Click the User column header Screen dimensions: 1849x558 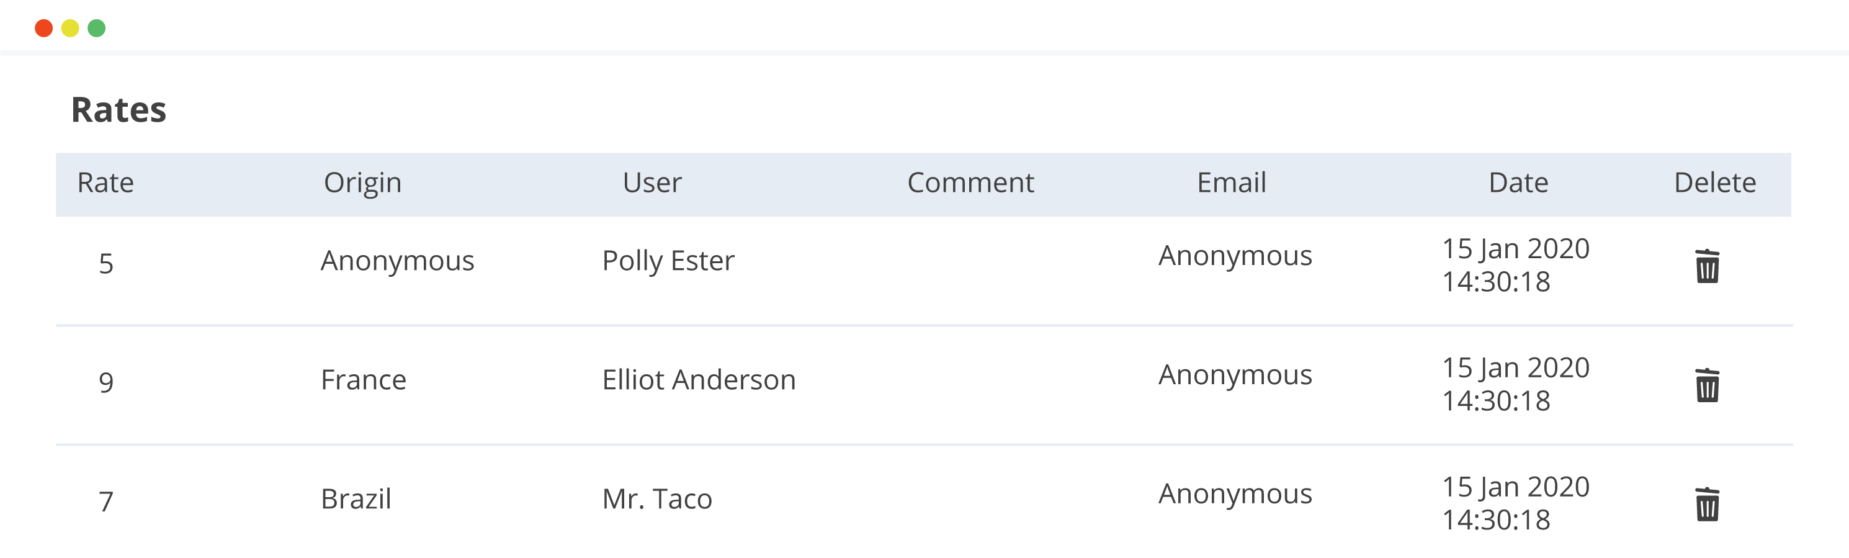click(651, 183)
